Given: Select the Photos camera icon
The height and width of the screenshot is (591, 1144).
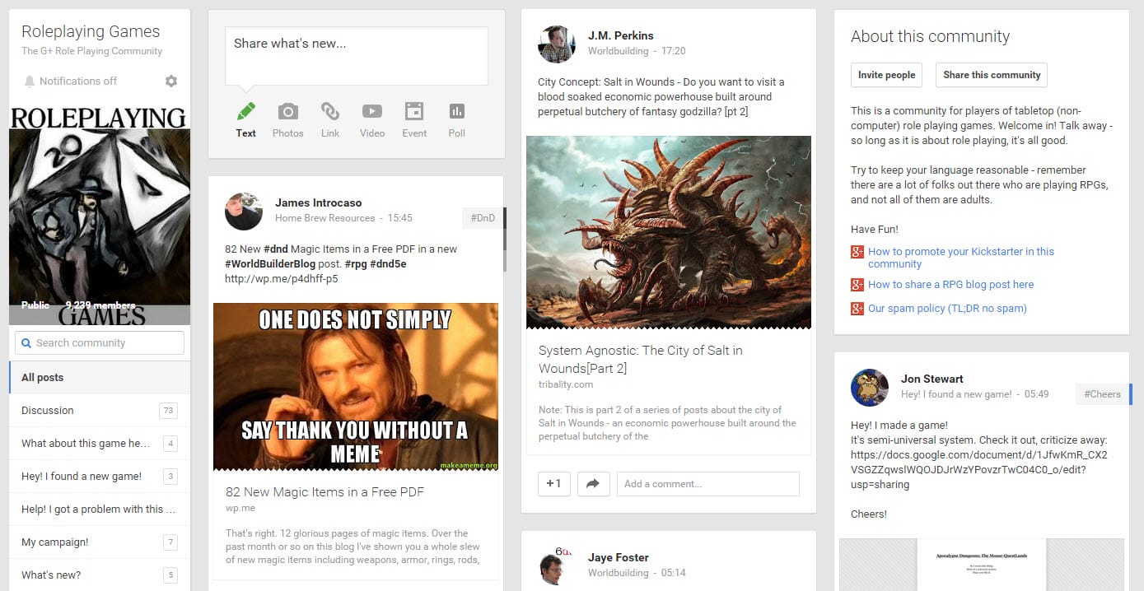Looking at the screenshot, I should [287, 112].
